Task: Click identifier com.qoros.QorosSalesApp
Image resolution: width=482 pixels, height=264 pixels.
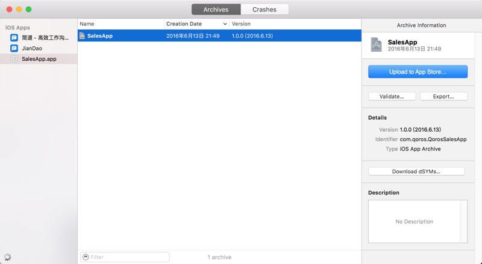Action: click(x=433, y=140)
